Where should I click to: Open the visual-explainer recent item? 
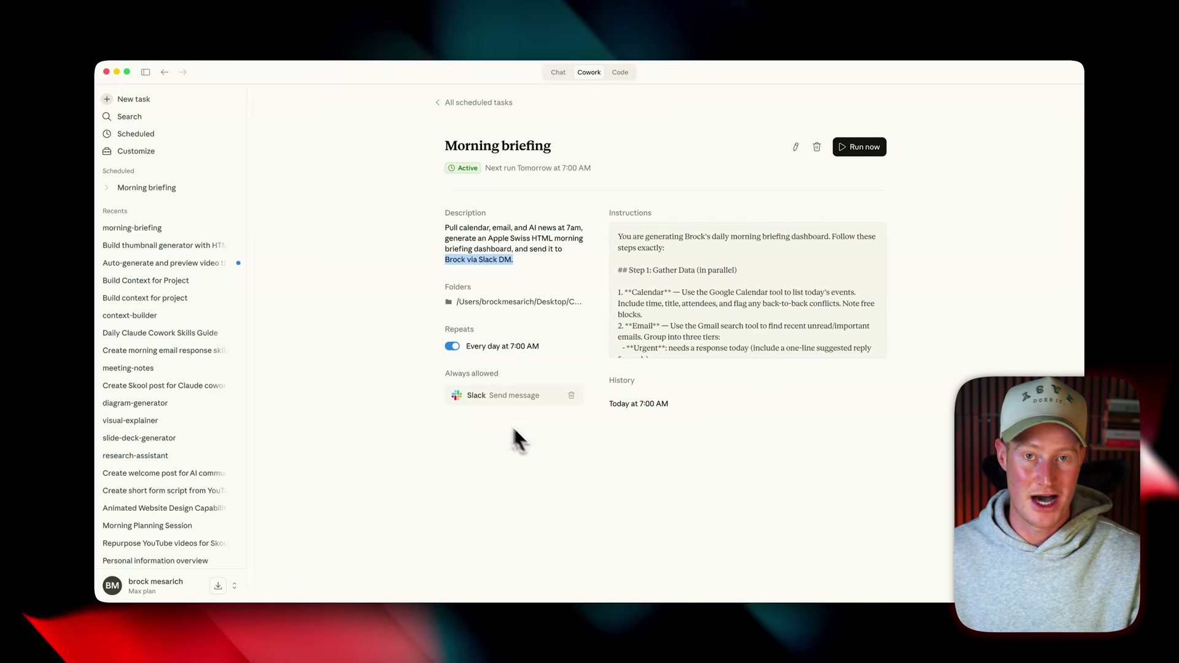pos(130,421)
